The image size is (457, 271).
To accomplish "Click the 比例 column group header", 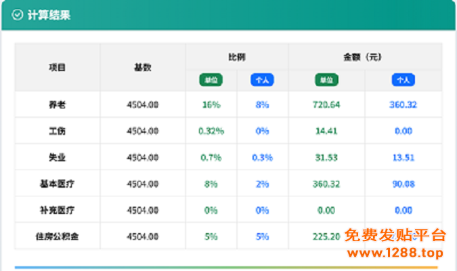I will [236, 57].
